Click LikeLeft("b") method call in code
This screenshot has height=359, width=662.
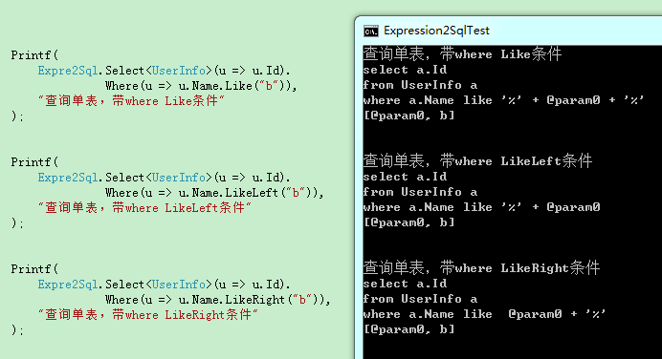[270, 193]
